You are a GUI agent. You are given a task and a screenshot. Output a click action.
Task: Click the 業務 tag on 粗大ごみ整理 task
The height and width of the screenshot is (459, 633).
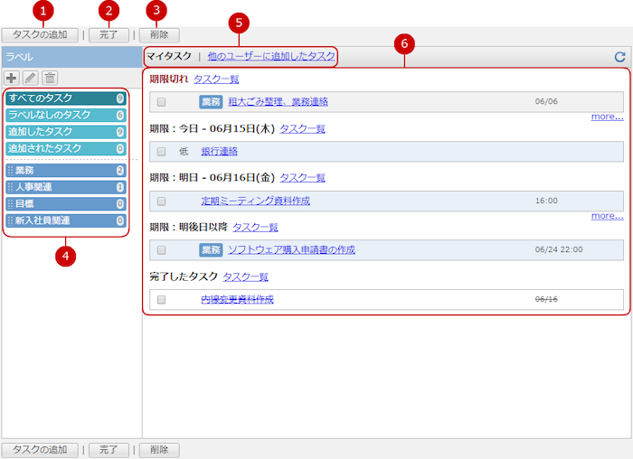[211, 102]
